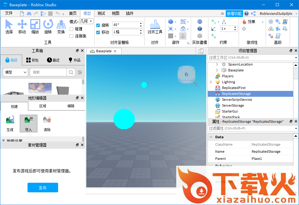
Task: Open the 模式 几何 dropdown
Action: coord(86,21)
